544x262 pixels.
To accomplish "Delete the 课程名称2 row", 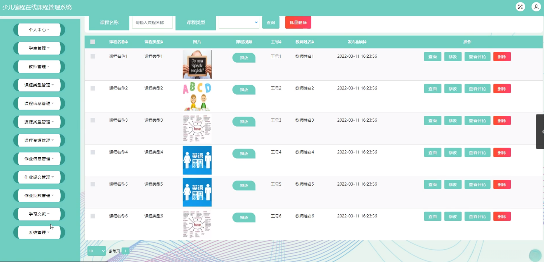I will coord(502,89).
